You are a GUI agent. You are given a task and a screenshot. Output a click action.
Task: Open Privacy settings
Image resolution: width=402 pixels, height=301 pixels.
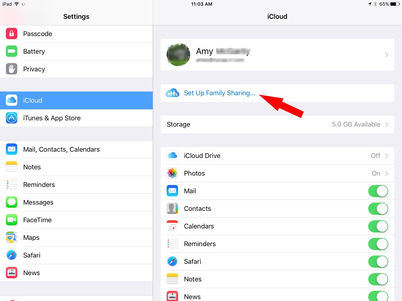pos(77,69)
